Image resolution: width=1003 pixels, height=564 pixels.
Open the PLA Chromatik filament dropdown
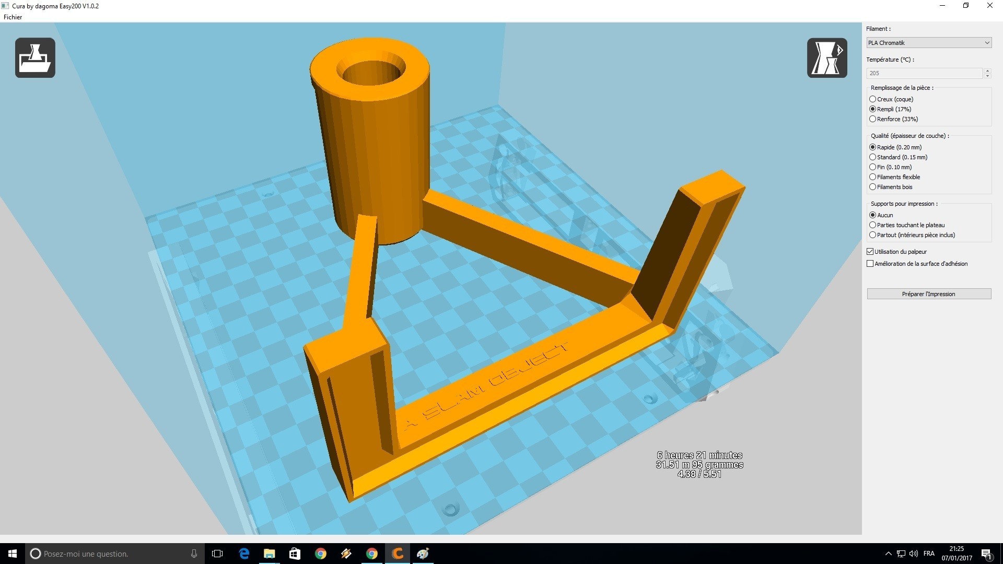point(928,43)
